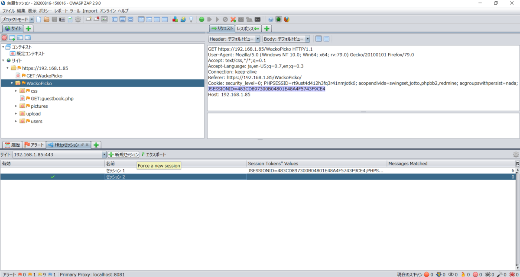Screen dimensions: 520x277
Task: Collapse the https://192.168.1.85 tree node
Action: coord(8,68)
